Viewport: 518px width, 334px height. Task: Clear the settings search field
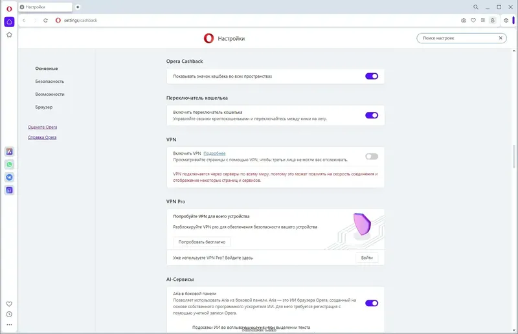pos(501,38)
